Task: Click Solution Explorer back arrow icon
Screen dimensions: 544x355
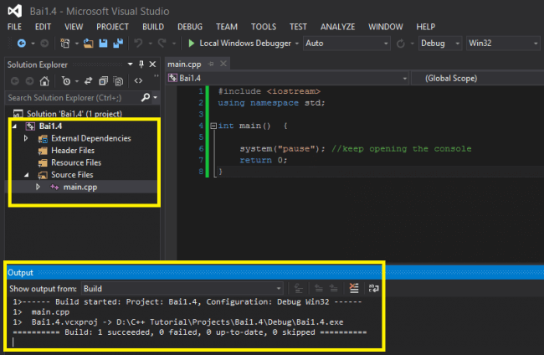Action: point(14,81)
